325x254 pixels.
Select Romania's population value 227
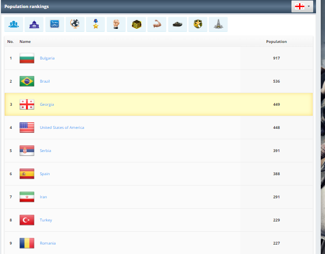(276, 243)
